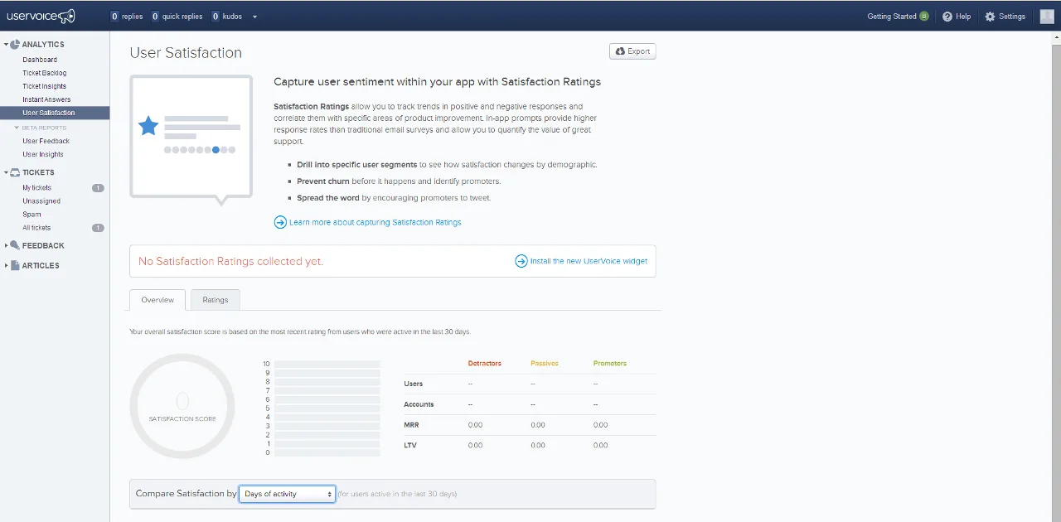Click the user avatar thumbnail
Image resolution: width=1061 pixels, height=522 pixels.
click(1047, 17)
